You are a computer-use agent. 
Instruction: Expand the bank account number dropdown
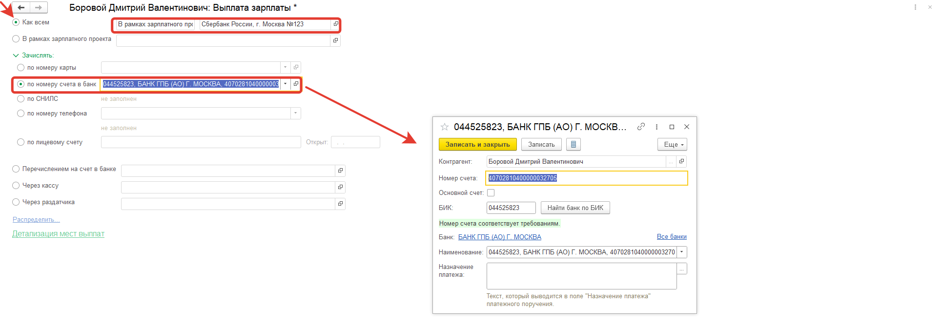click(x=286, y=84)
